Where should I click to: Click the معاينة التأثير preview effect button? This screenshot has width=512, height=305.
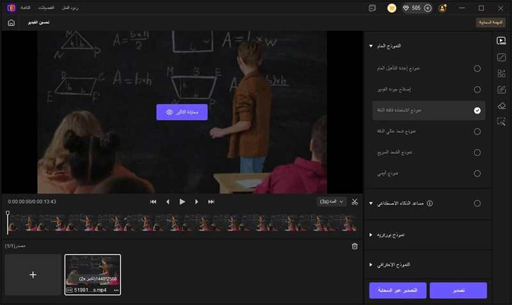point(182,111)
